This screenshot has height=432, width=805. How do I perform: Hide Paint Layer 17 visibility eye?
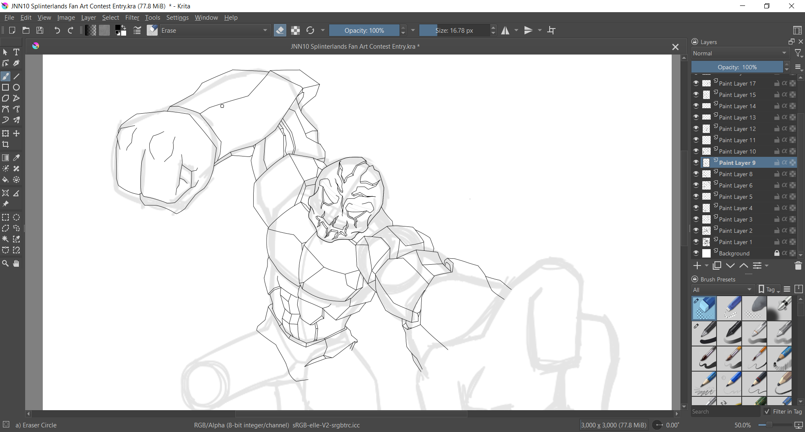[x=696, y=83]
